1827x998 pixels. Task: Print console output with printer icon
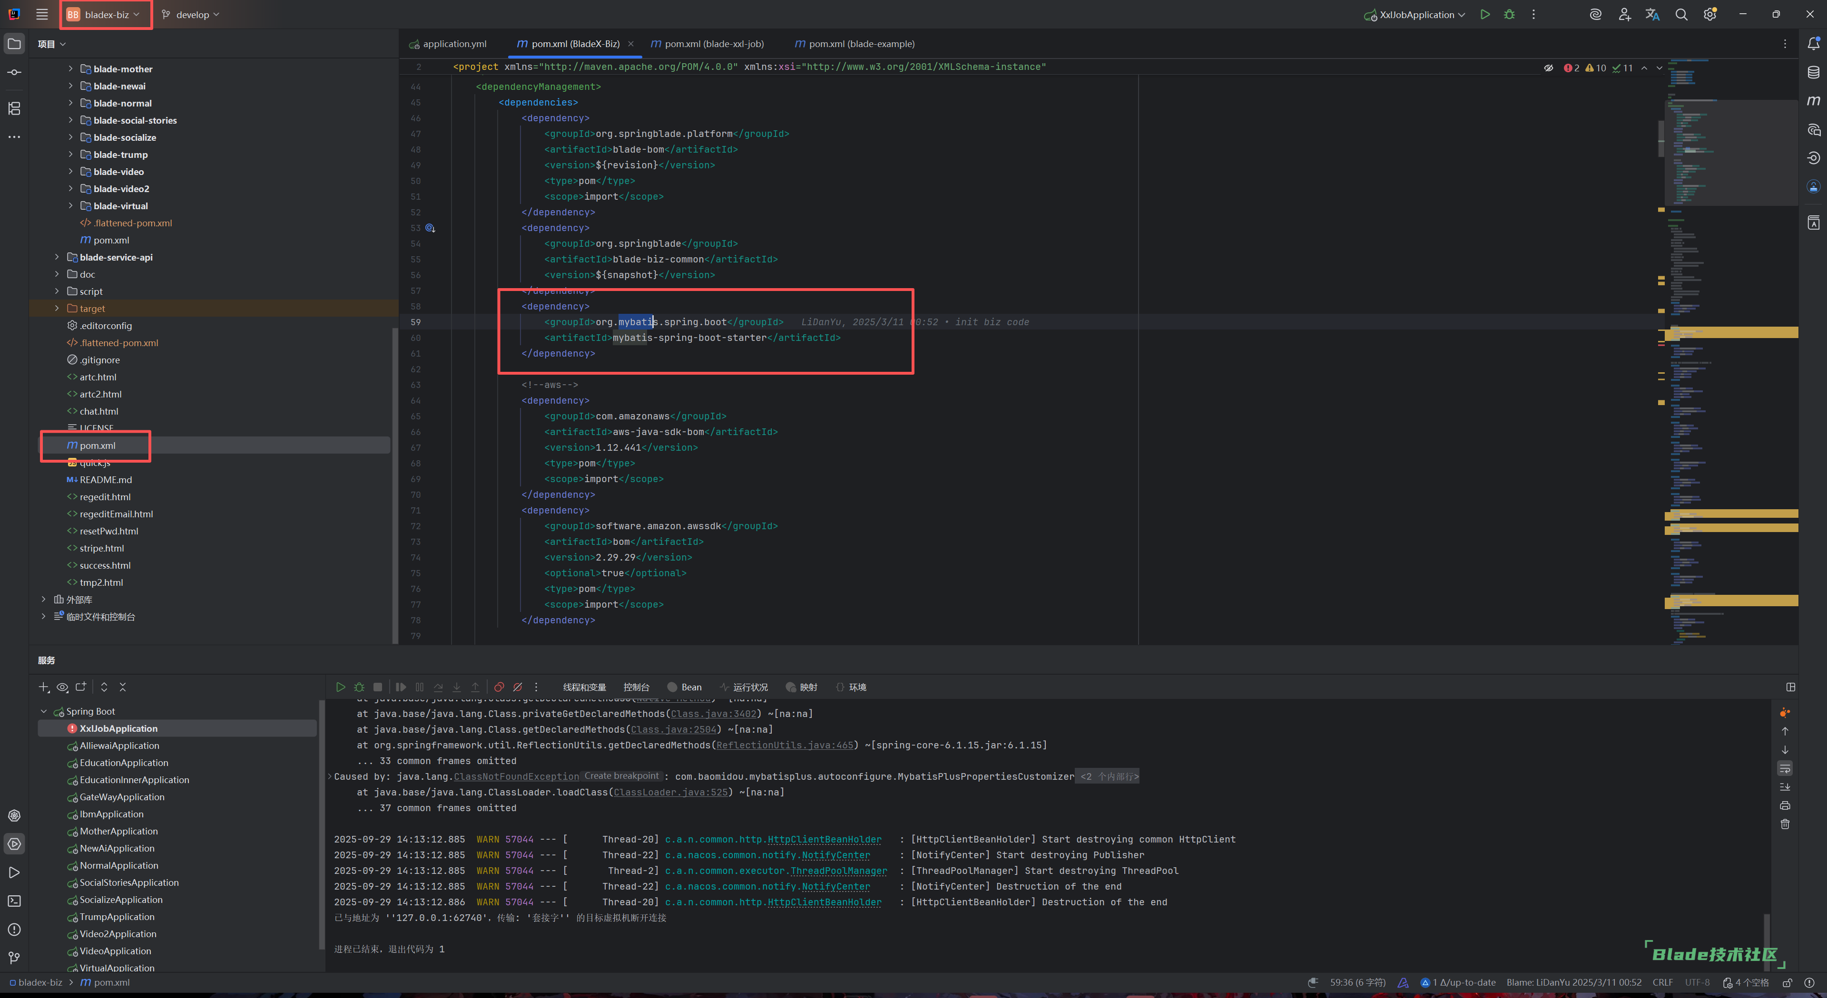(1785, 805)
